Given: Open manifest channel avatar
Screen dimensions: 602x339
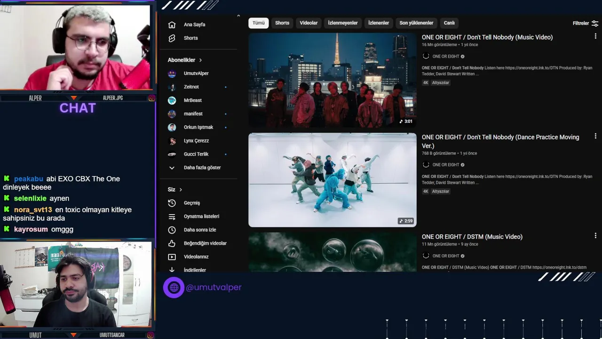Looking at the screenshot, I should 172,114.
